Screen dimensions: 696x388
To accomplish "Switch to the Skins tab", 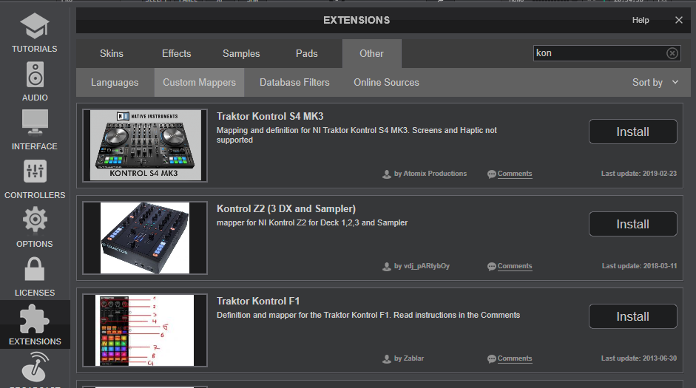I will point(112,54).
